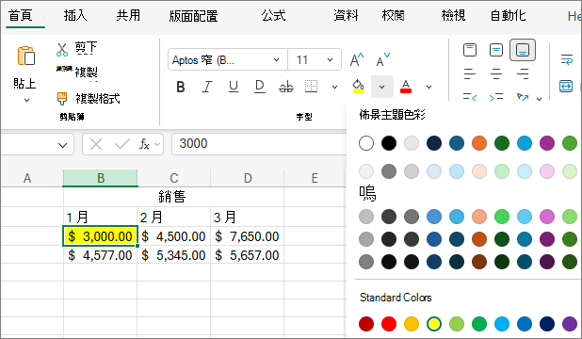Image resolution: width=582 pixels, height=339 pixels.
Task: Select Top Align icon
Action: (x=470, y=50)
